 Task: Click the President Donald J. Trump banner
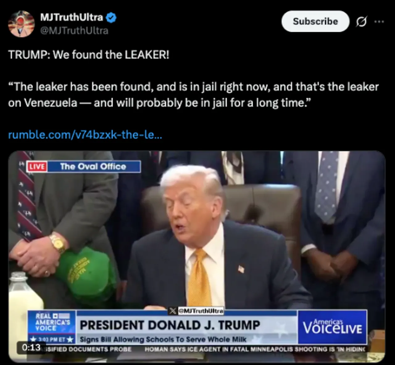pos(170,325)
